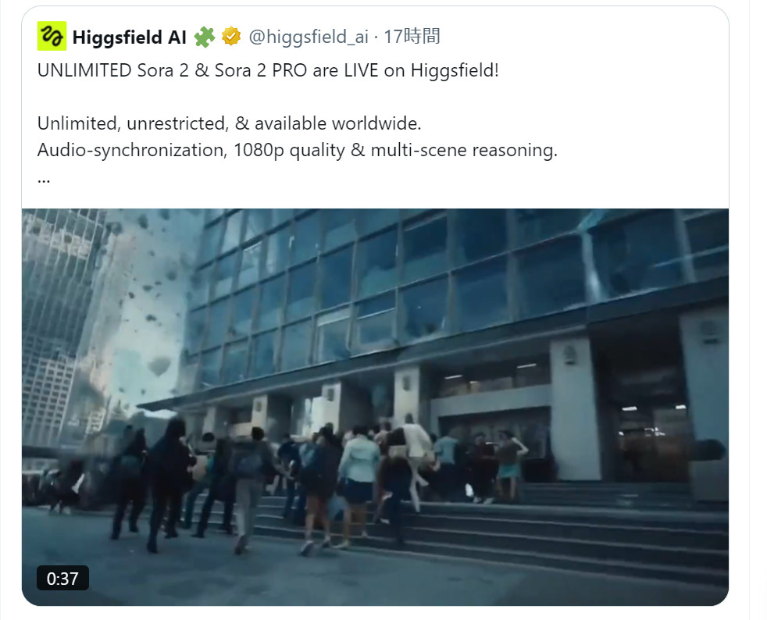
Task: Click the "multi-scene reasoning." phrase
Action: pyautogui.click(x=464, y=150)
